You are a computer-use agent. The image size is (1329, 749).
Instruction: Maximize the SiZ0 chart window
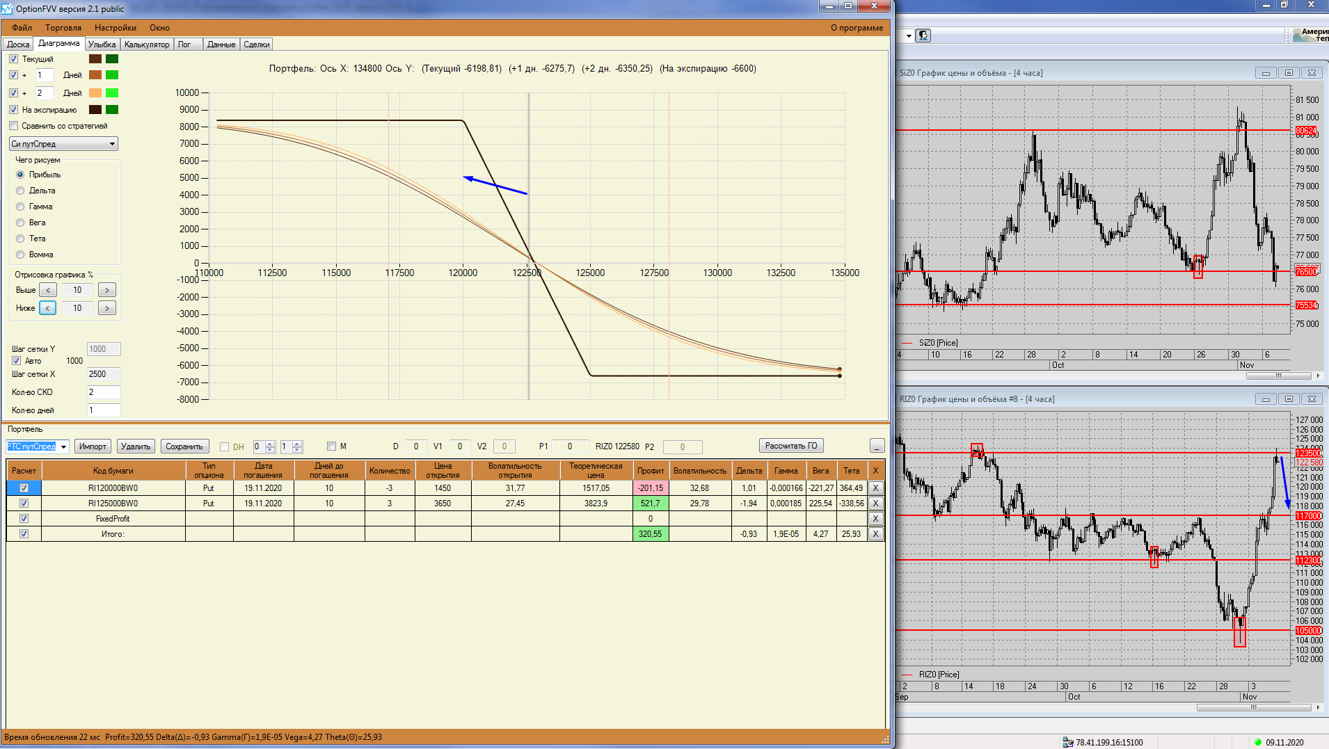[x=1289, y=73]
